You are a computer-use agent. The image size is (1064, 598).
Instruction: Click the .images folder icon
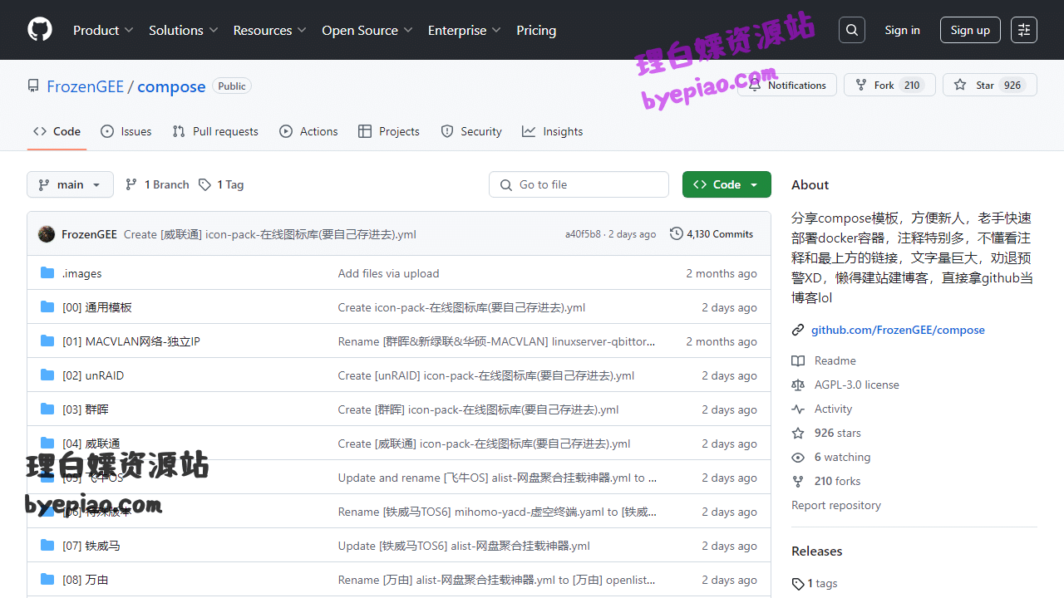[x=47, y=273]
